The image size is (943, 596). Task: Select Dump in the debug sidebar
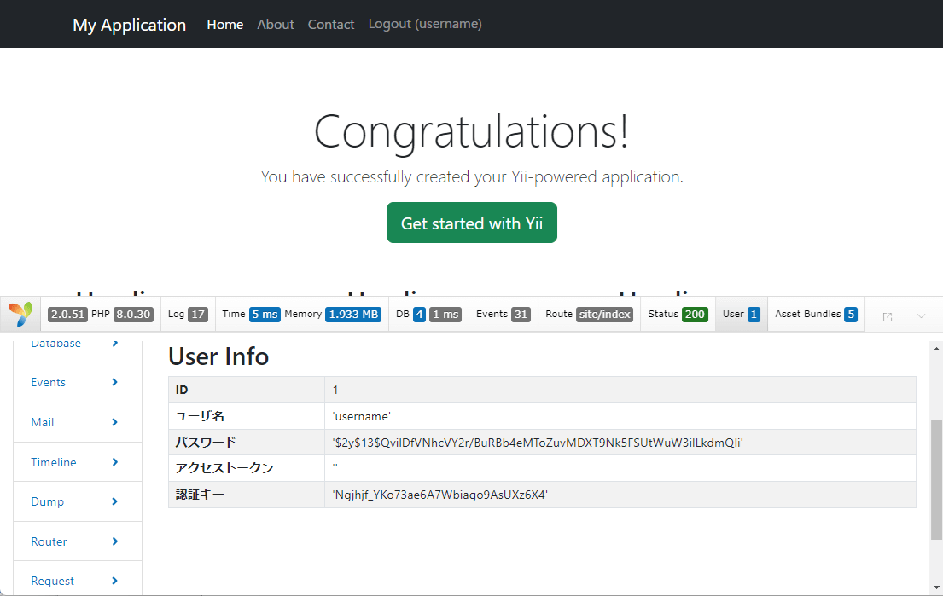point(48,501)
